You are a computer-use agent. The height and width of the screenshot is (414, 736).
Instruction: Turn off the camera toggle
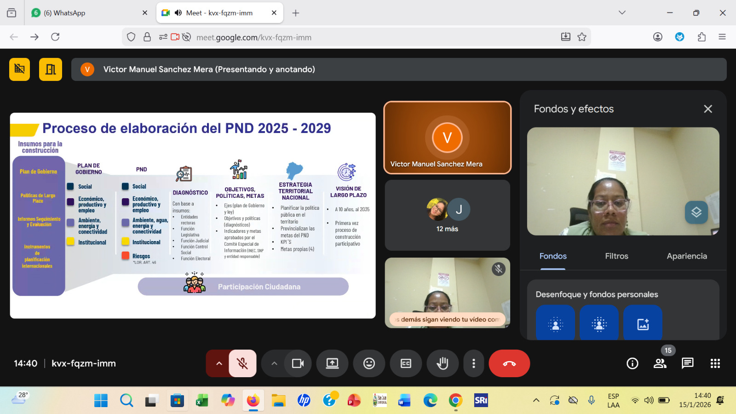(298, 363)
